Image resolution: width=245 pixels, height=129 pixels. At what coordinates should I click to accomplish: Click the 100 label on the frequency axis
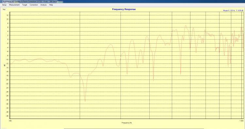click(10, 121)
